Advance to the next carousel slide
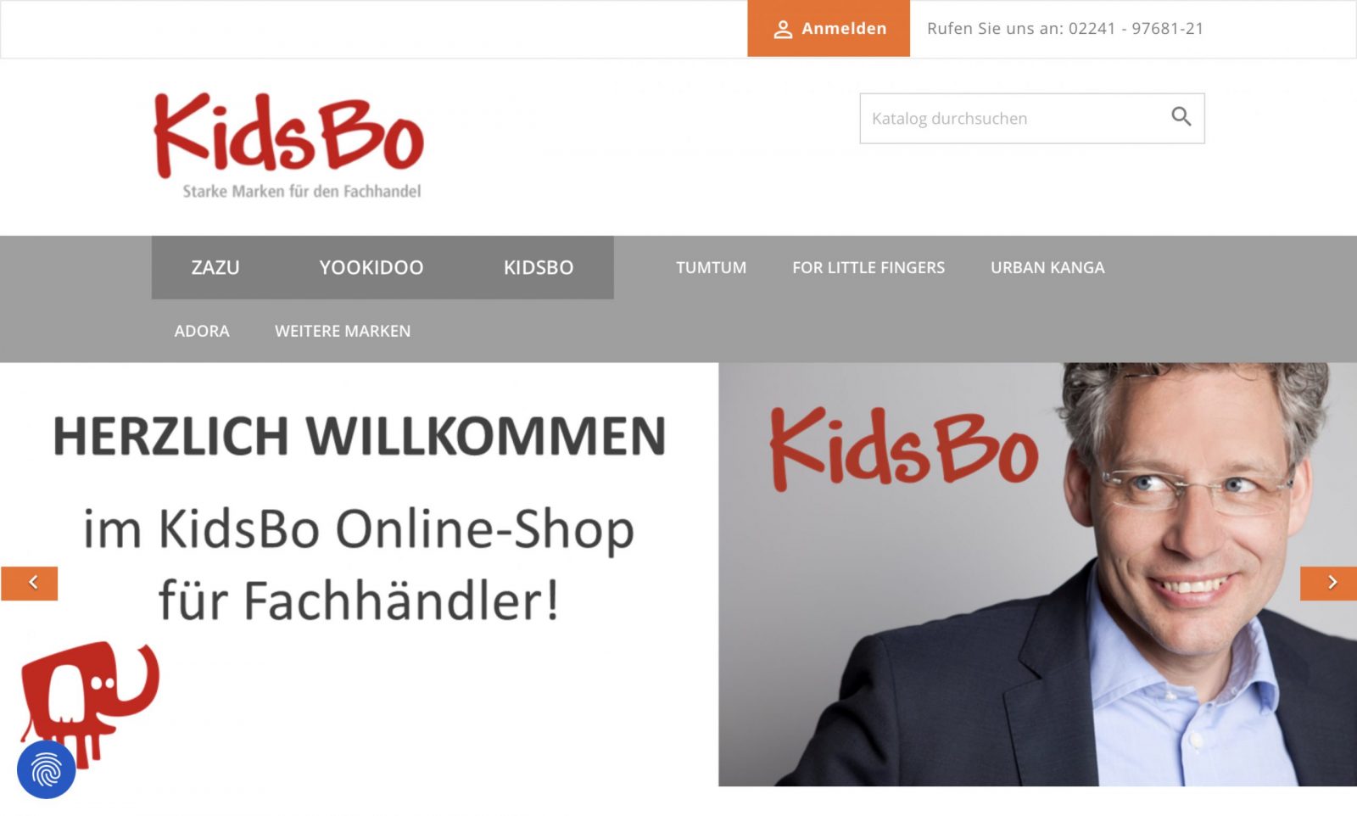 [1328, 583]
